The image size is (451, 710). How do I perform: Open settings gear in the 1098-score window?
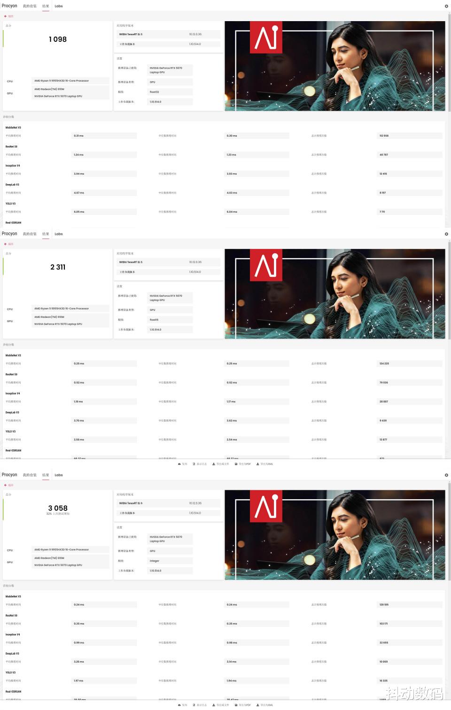(446, 6)
